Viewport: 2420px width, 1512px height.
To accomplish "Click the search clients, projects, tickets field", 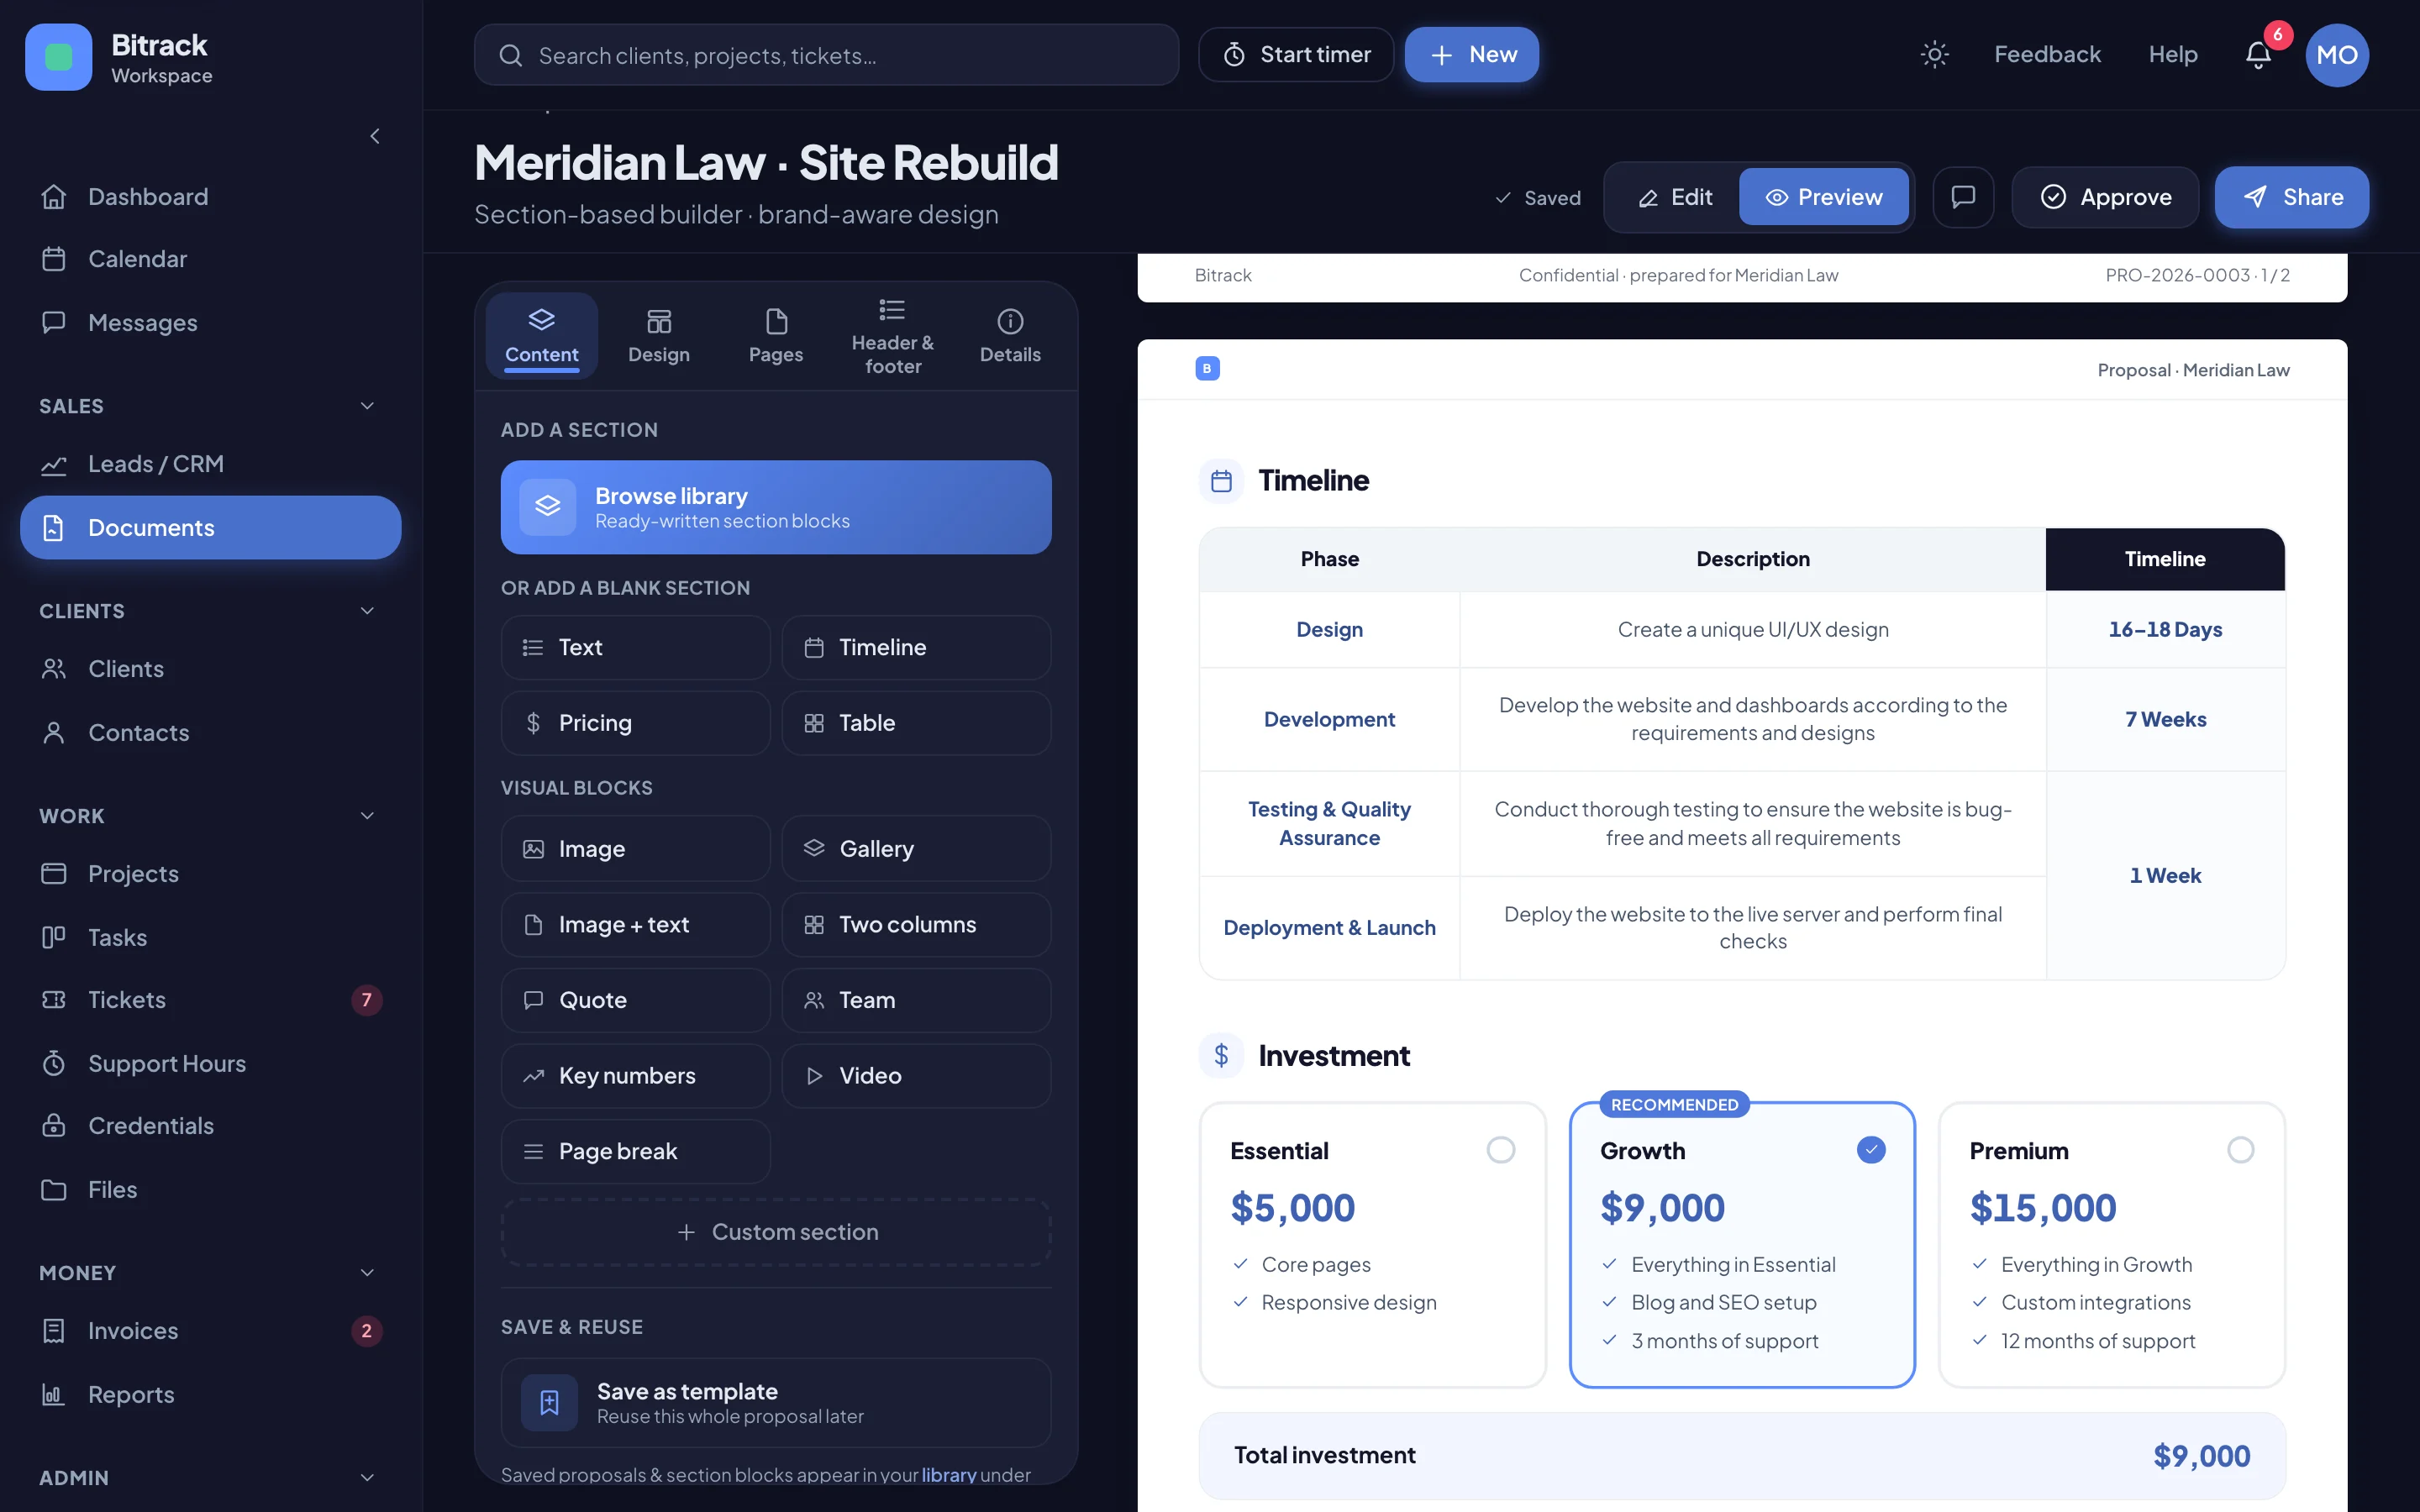I will tap(826, 55).
